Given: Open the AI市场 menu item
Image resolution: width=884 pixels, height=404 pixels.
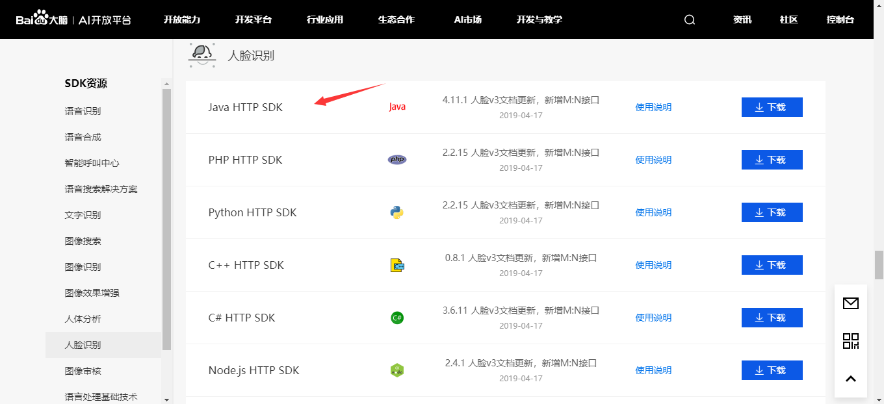Looking at the screenshot, I should tap(467, 19).
